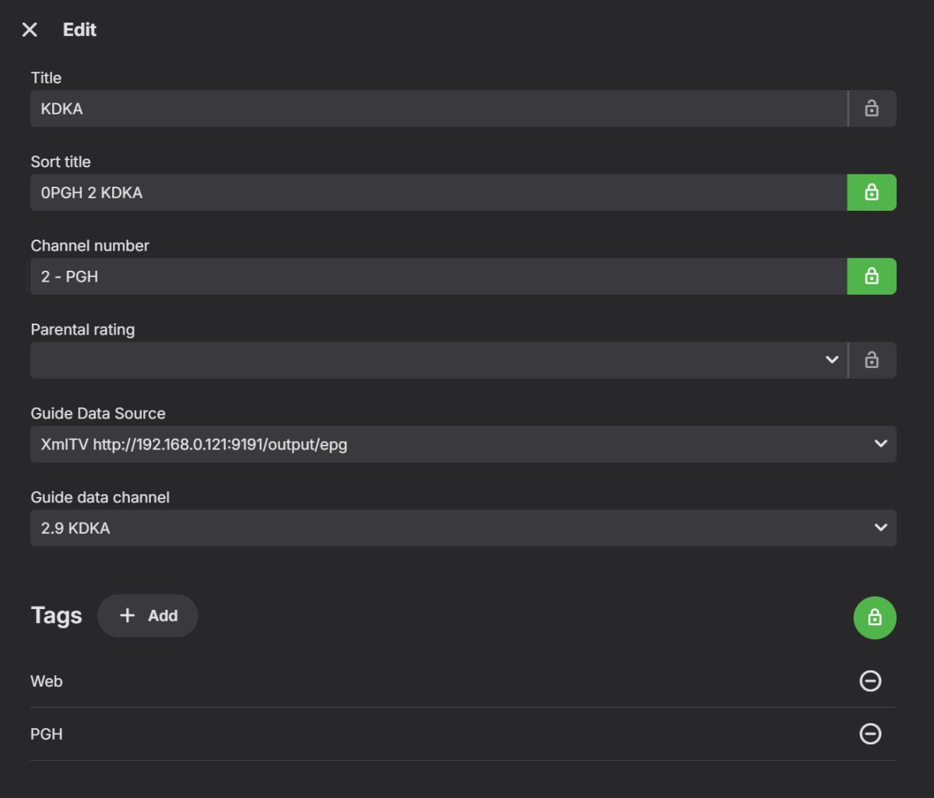Close the Edit dialog with the X
The height and width of the screenshot is (798, 934).
click(x=30, y=30)
